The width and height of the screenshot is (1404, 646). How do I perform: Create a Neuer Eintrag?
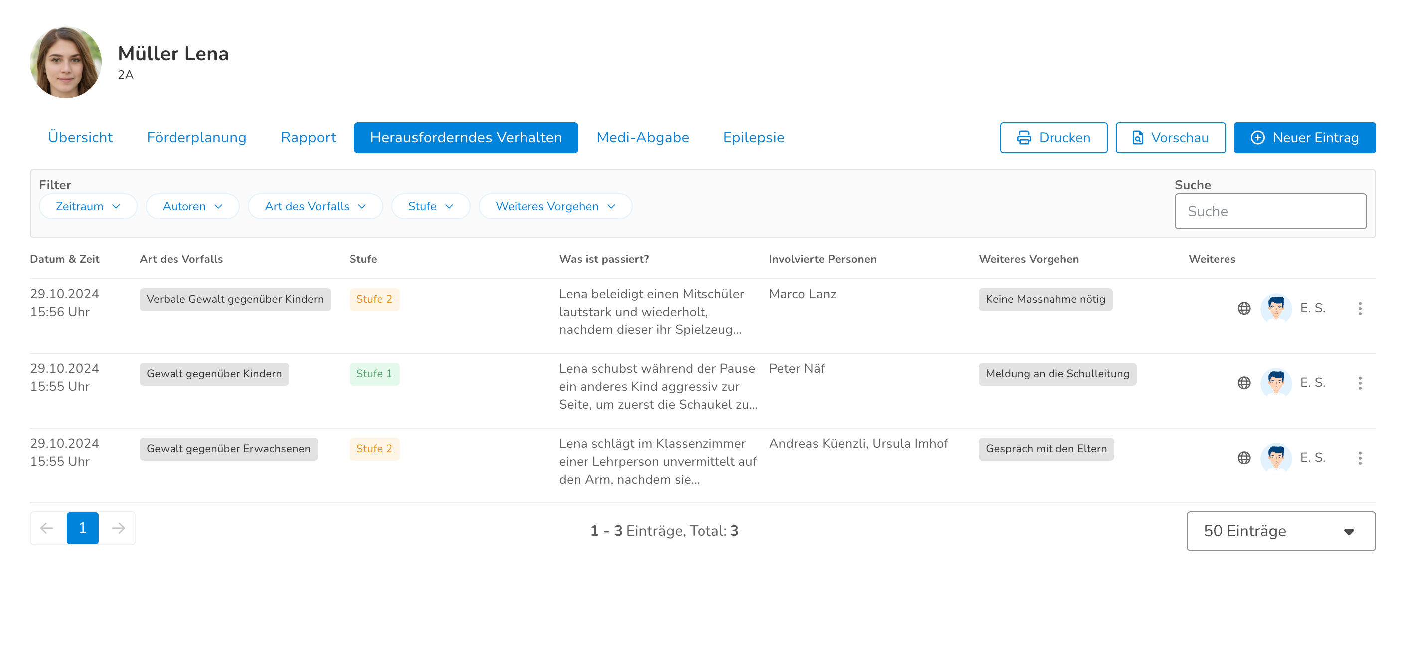pos(1304,137)
